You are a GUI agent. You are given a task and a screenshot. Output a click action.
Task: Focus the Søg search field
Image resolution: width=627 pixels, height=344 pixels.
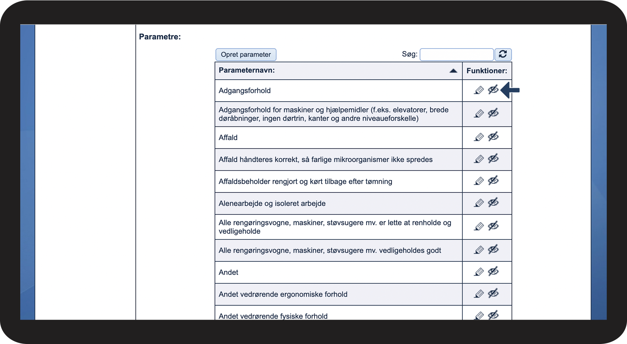point(457,55)
